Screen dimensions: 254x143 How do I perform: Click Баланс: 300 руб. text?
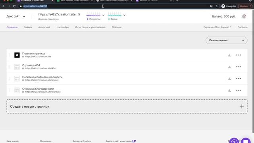(224, 16)
